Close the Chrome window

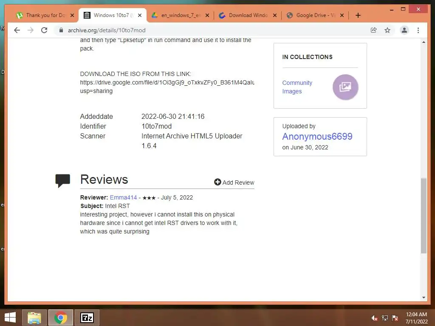pyautogui.click(x=418, y=9)
